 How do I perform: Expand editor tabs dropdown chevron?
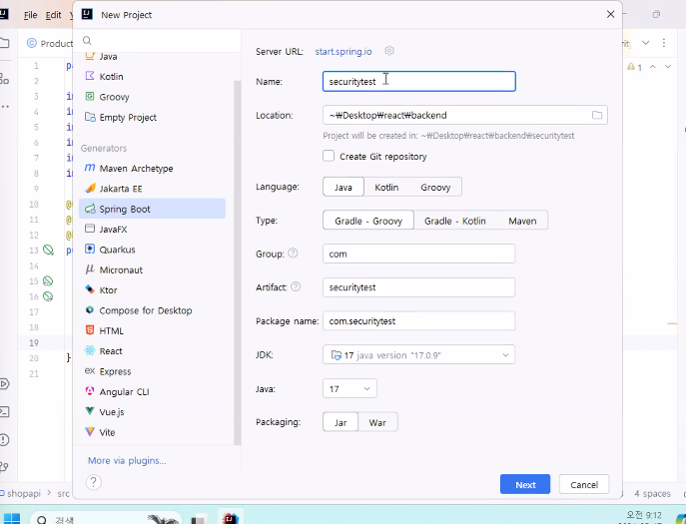[x=645, y=43]
